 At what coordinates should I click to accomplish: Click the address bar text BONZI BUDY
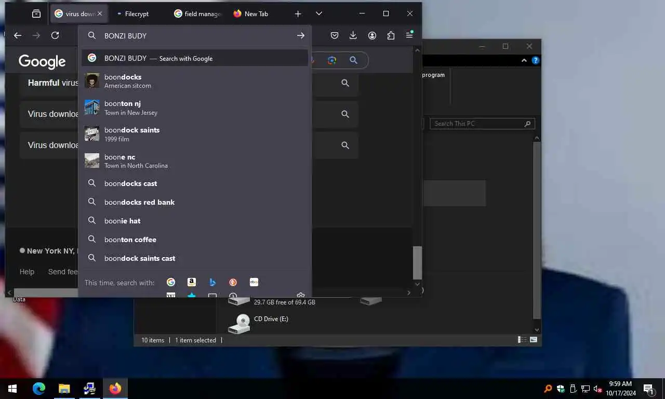coord(125,36)
